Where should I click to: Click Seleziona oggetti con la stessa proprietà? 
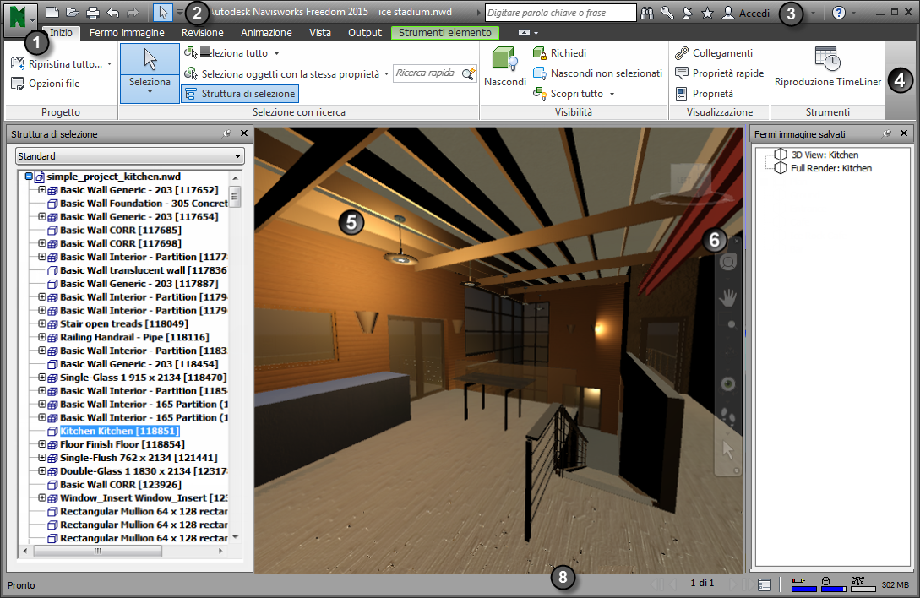click(282, 74)
